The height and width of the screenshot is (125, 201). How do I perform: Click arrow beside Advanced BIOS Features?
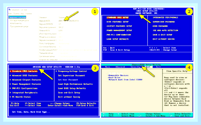[10, 75]
